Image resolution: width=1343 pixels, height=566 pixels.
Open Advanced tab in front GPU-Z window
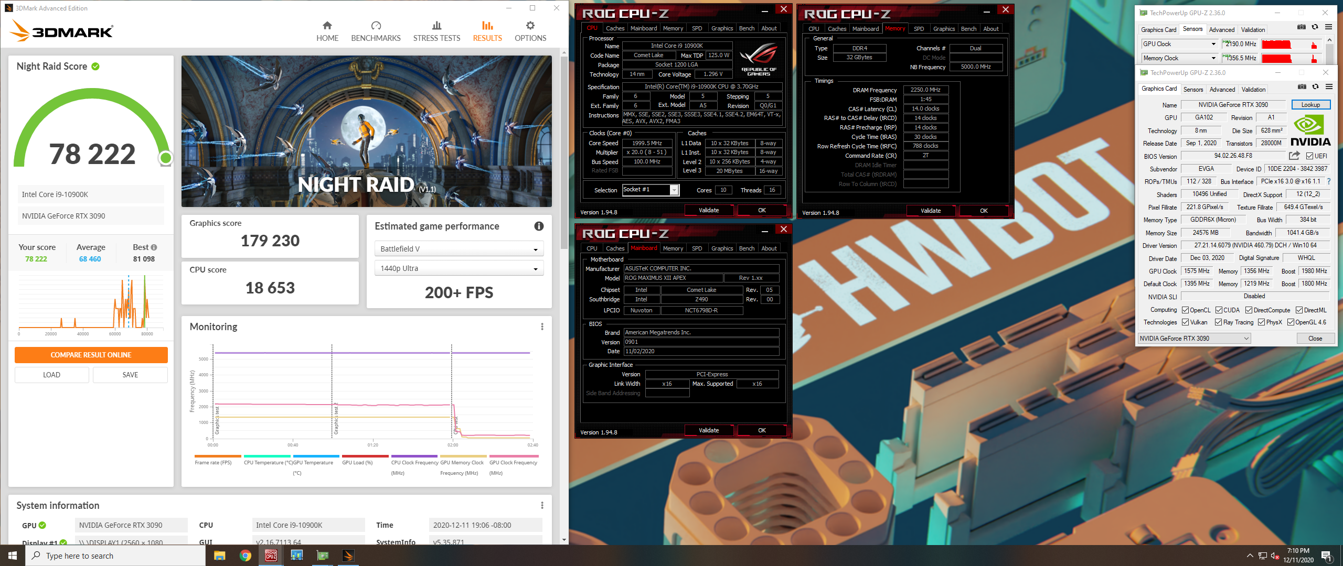click(x=1222, y=90)
